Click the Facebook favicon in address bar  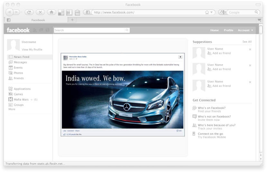click(88, 12)
